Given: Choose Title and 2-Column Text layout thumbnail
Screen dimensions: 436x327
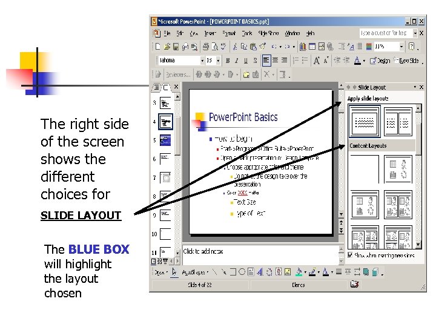Looking at the screenshot, I should [398, 122].
